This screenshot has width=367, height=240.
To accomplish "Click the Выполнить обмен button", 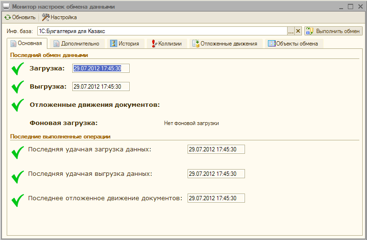I will (333, 31).
